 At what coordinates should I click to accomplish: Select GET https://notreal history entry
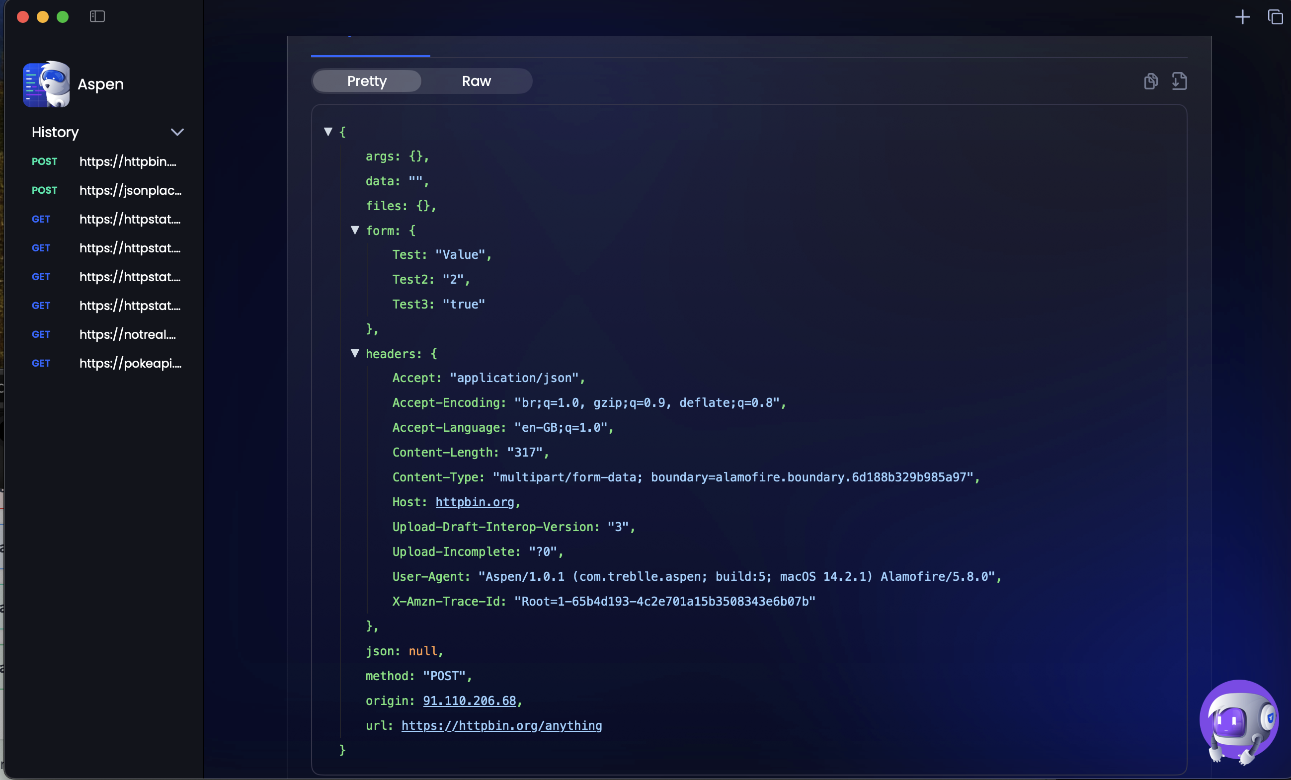tap(103, 334)
